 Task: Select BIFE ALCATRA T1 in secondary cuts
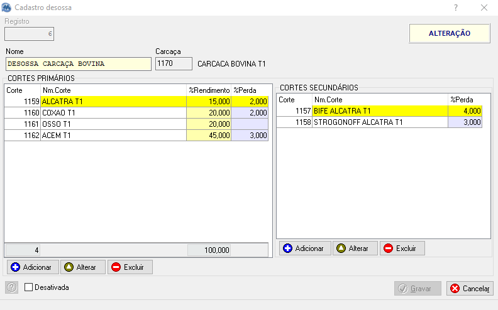pyautogui.click(x=380, y=111)
